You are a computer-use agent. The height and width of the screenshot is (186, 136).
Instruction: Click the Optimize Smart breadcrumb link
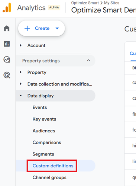[85, 3]
